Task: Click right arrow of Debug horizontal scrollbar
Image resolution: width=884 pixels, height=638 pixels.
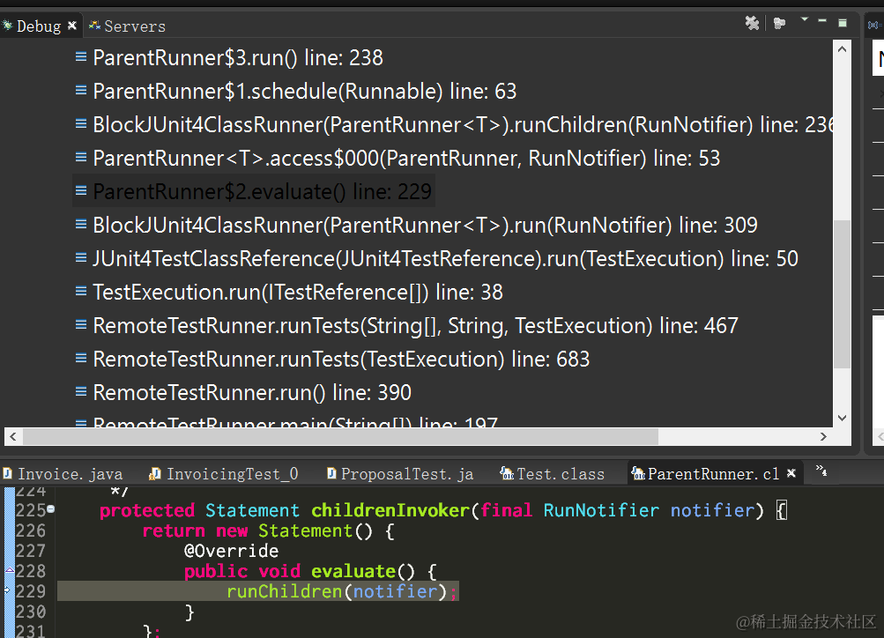Action: (x=824, y=436)
